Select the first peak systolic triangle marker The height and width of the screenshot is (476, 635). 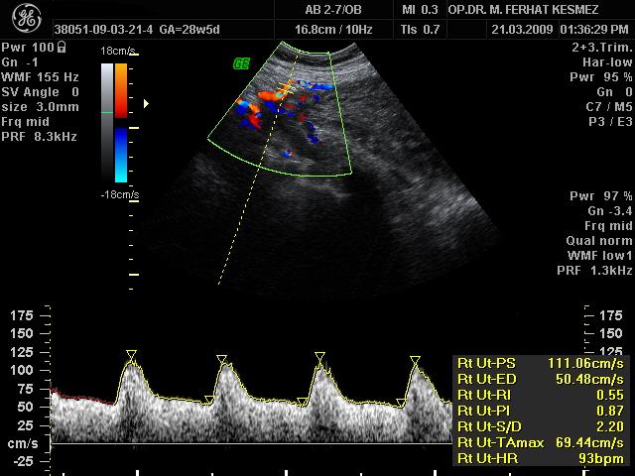pyautogui.click(x=131, y=354)
